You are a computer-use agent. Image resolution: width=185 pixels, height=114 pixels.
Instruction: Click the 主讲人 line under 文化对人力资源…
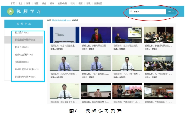[x=57, y=77]
